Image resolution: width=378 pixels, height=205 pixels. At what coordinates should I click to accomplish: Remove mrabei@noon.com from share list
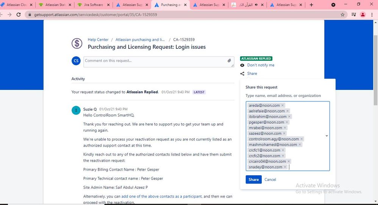tap(285, 128)
